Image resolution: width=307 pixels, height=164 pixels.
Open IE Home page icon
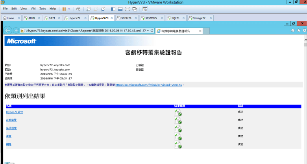click(x=292, y=30)
